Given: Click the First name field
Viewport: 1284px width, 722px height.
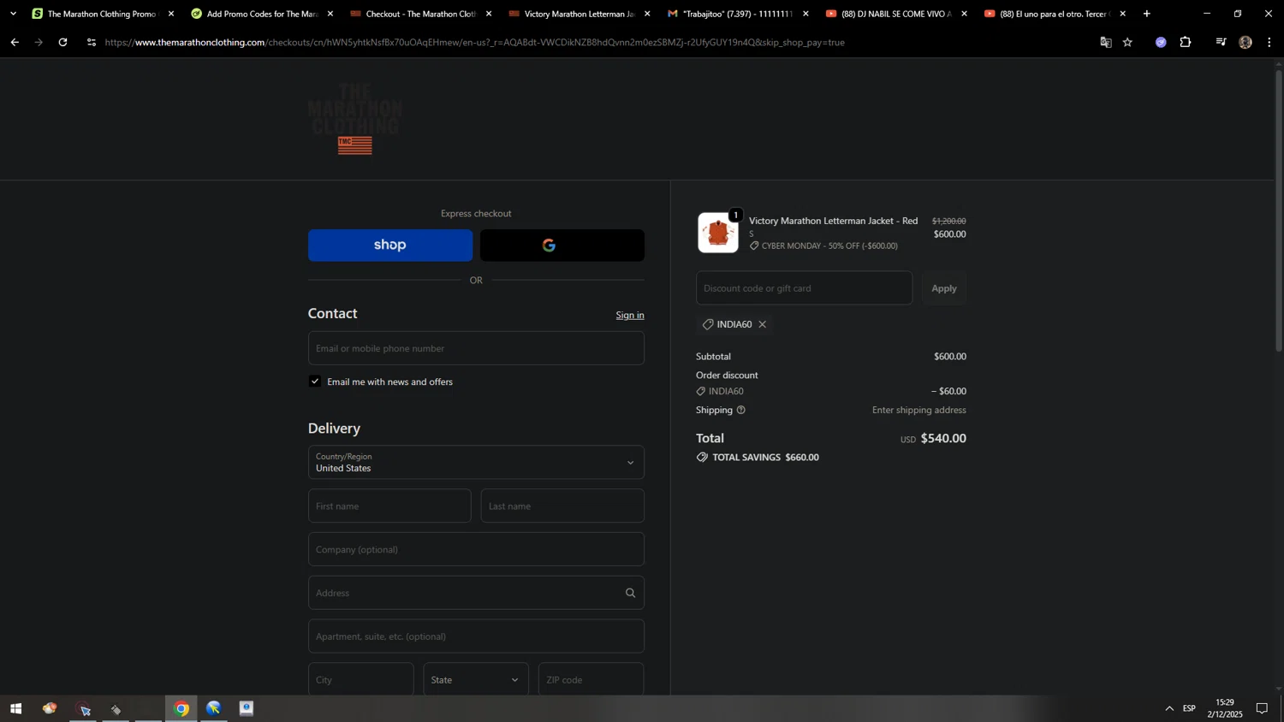Looking at the screenshot, I should pos(389,506).
